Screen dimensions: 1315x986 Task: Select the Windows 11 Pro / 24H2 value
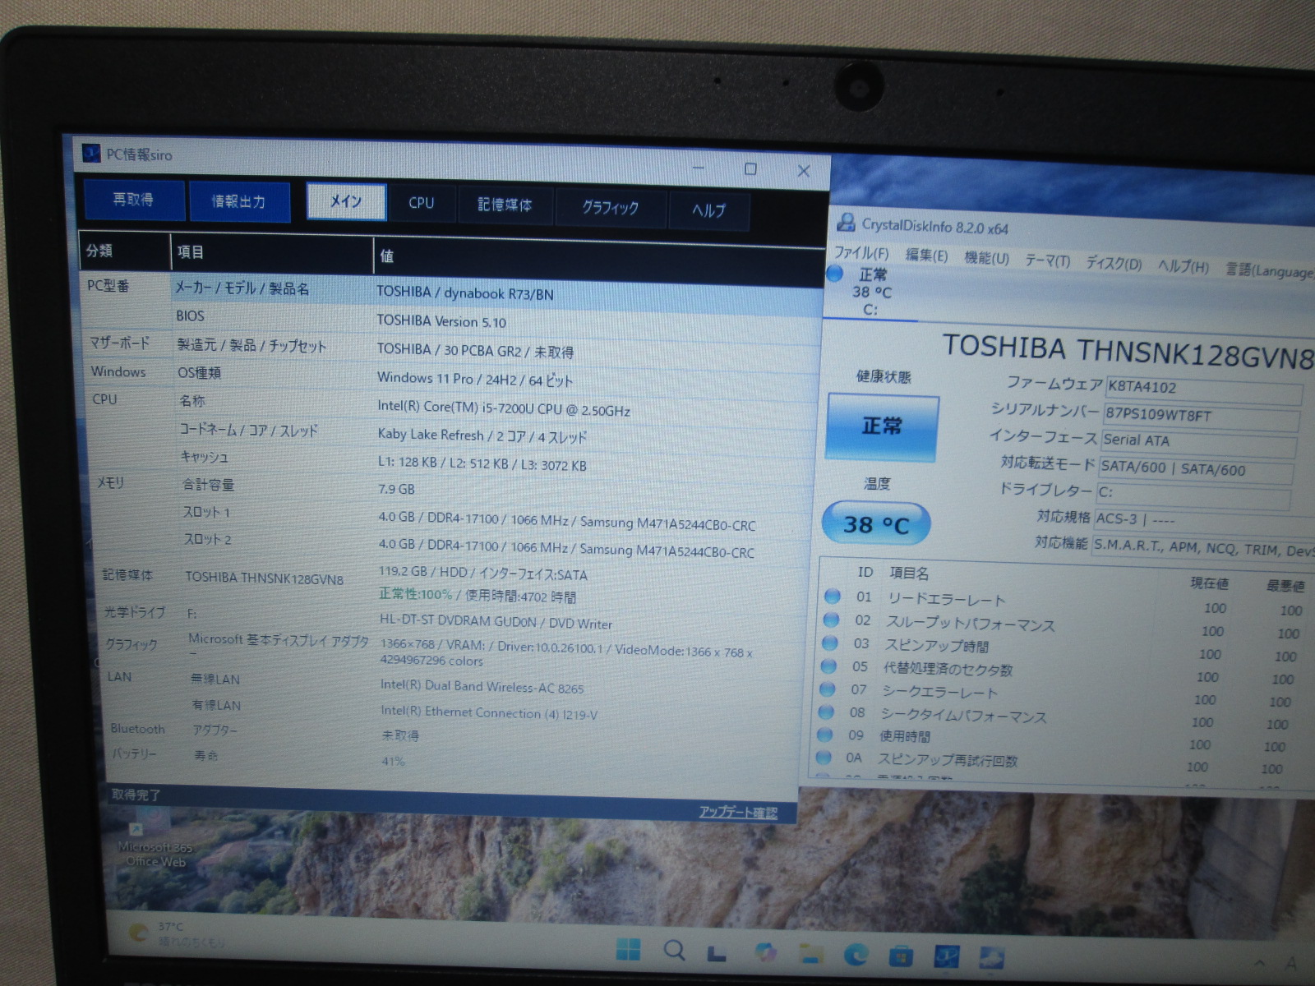[x=475, y=379]
